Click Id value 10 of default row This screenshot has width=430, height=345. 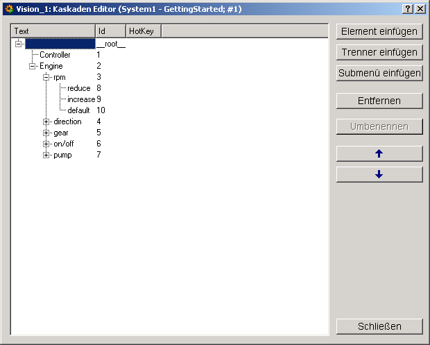pyautogui.click(x=101, y=110)
